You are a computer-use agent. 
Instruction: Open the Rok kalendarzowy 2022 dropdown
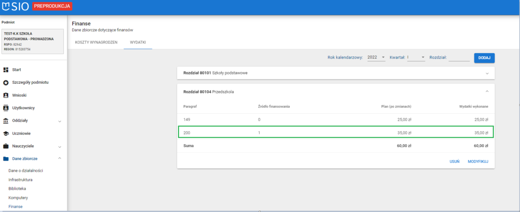click(x=376, y=57)
